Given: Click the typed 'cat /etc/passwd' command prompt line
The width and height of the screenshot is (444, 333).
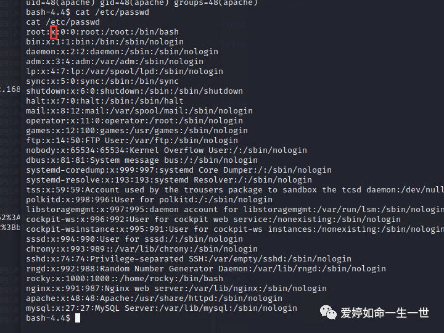Looking at the screenshot, I should tap(88, 12).
